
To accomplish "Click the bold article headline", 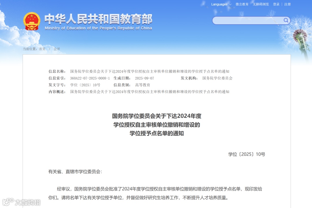I will pos(157,125).
